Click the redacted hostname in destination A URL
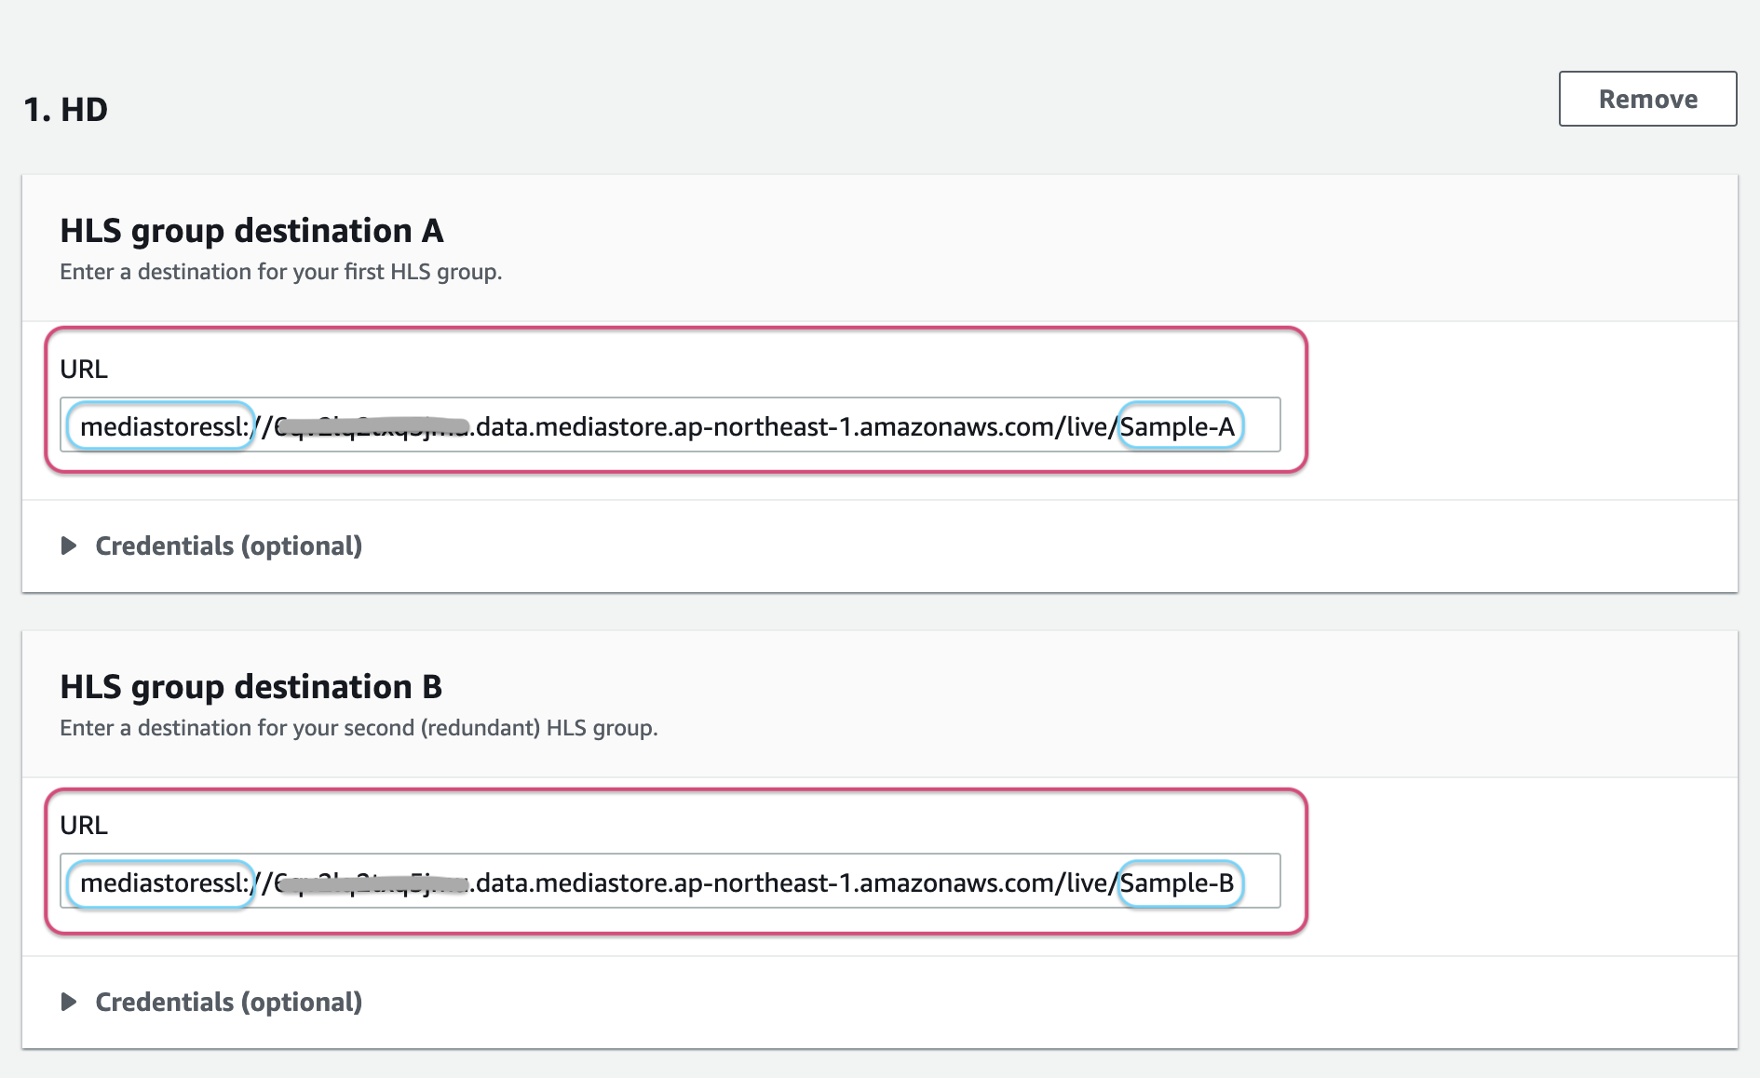 (x=372, y=426)
